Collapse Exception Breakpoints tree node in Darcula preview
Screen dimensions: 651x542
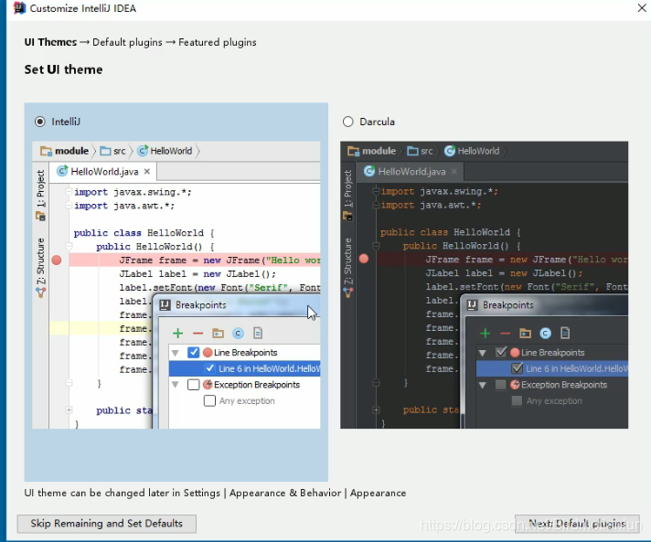(x=483, y=385)
